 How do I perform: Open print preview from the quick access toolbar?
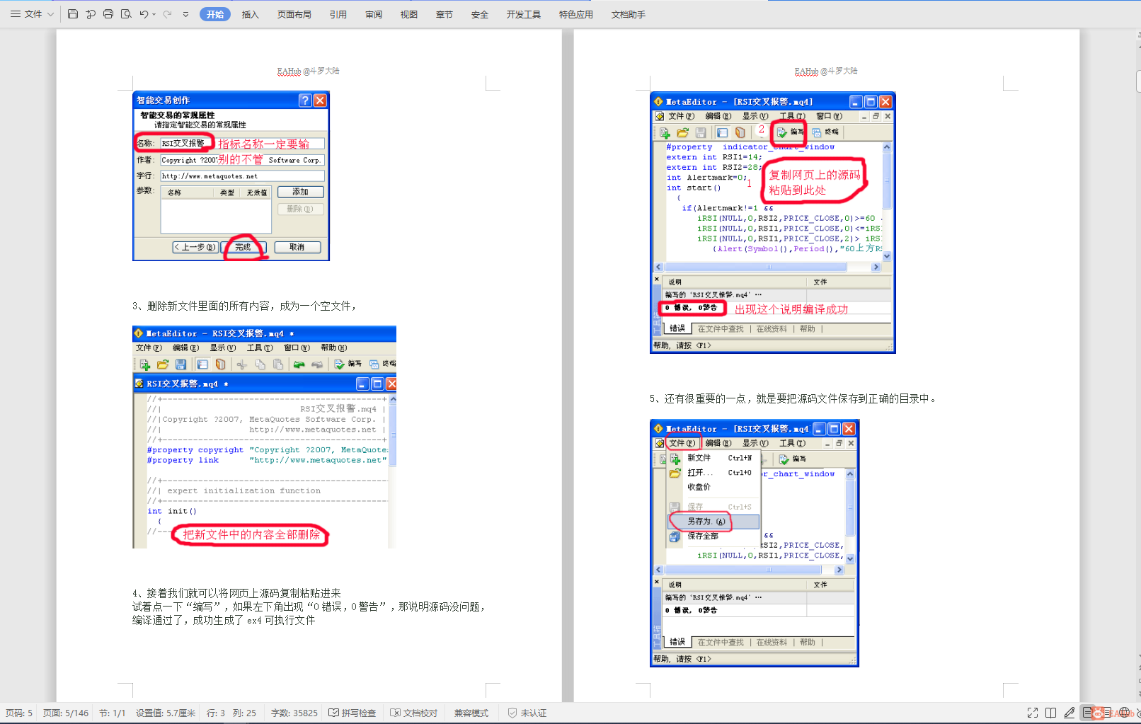click(126, 13)
